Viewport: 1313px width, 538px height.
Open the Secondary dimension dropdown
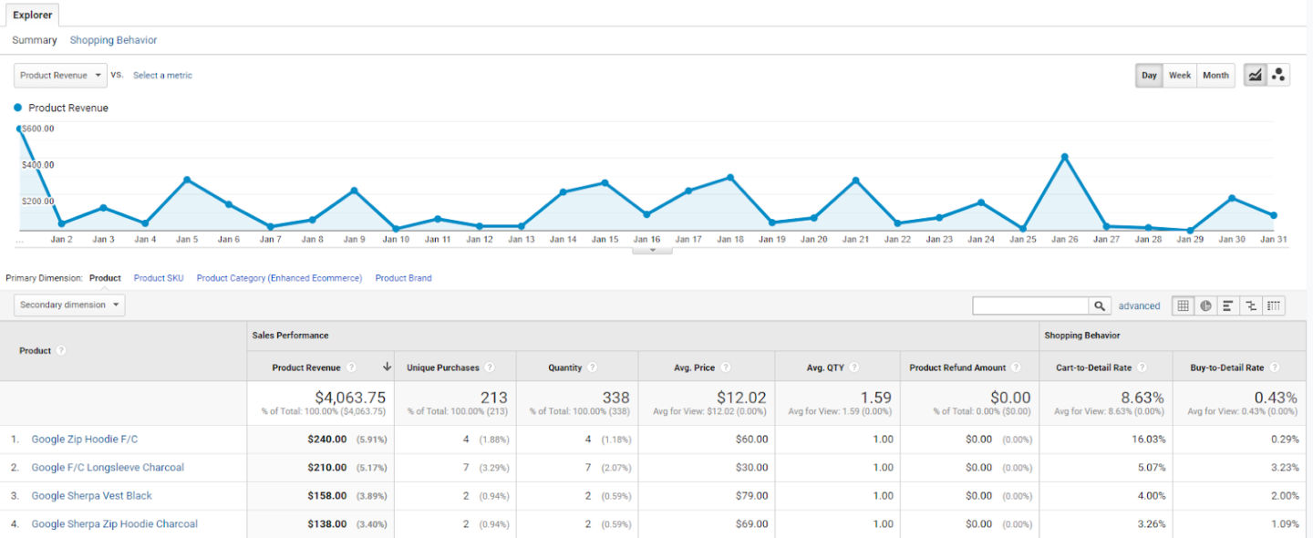coord(69,305)
